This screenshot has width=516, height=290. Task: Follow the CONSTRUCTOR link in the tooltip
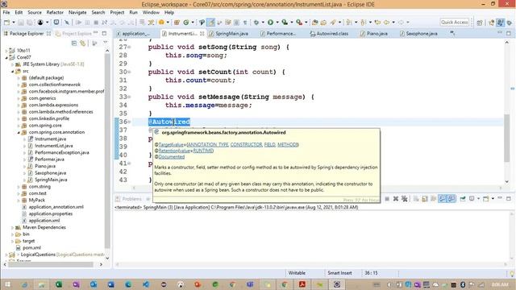tap(246, 145)
